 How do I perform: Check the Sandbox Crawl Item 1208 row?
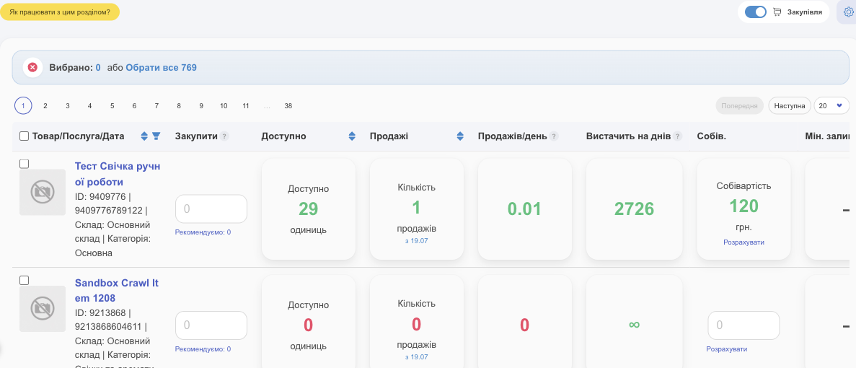(24, 280)
